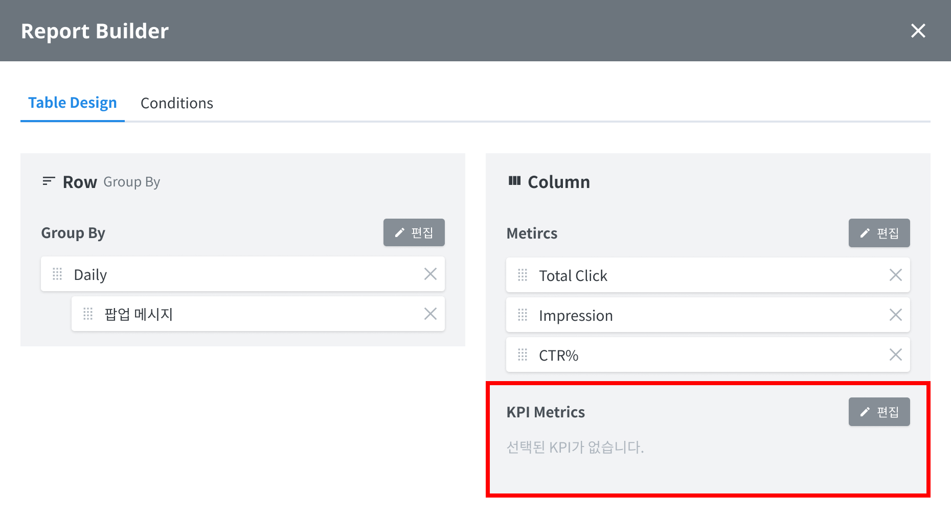This screenshot has height=518, width=951.
Task: Select the Table Design tab
Action: (73, 103)
